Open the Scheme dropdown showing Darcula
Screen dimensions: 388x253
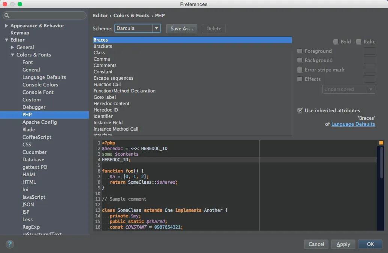137,28
